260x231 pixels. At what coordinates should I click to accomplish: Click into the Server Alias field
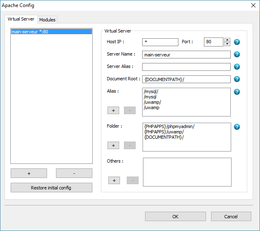click(x=186, y=67)
